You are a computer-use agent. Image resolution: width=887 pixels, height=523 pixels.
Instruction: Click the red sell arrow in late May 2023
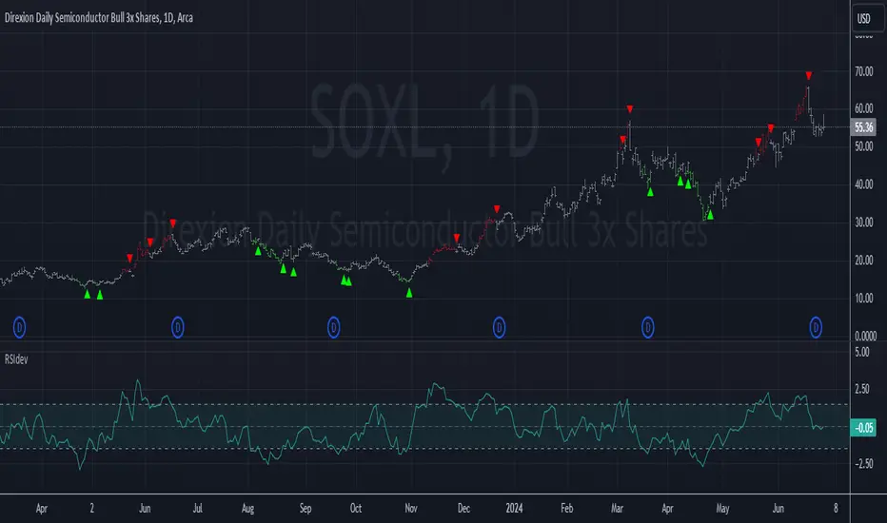(x=130, y=259)
